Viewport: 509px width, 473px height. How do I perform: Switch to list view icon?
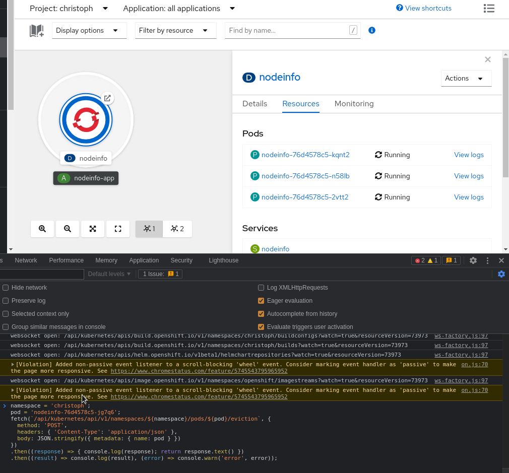(488, 8)
